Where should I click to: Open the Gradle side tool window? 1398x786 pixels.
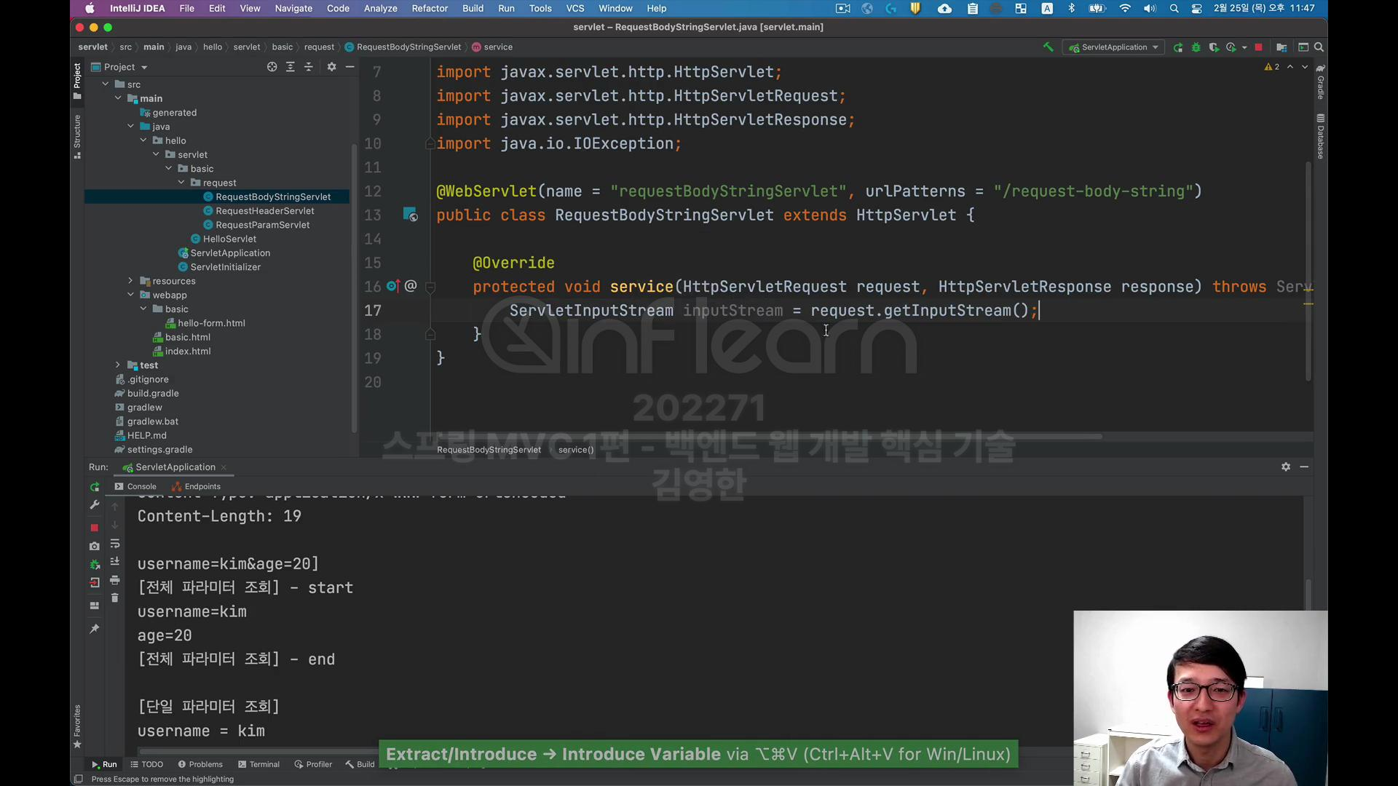1320,82
